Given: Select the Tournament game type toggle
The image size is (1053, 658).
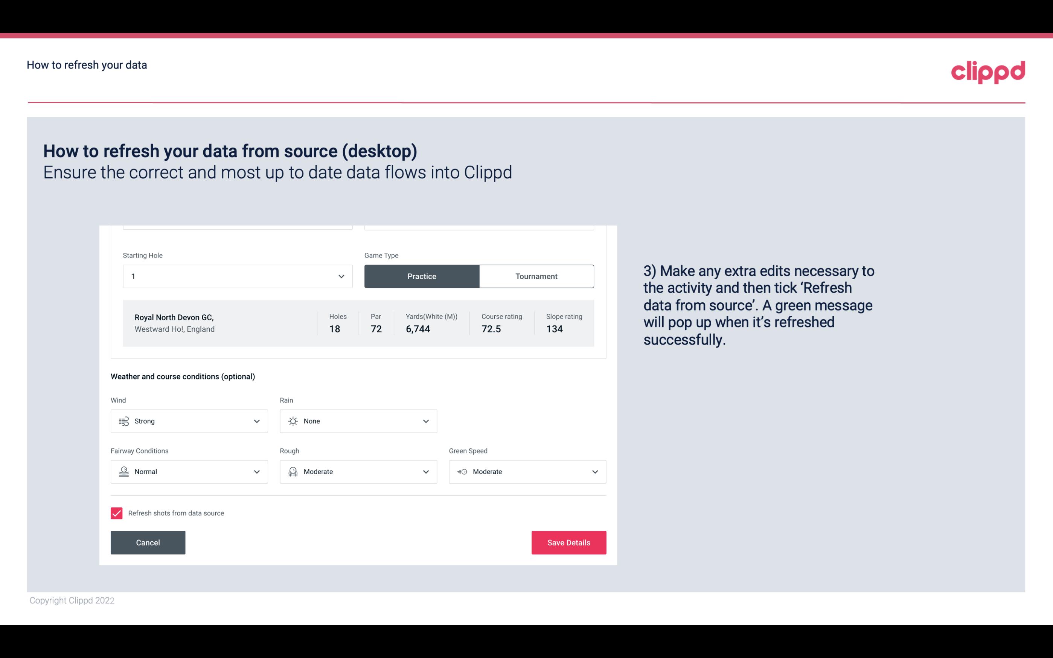Looking at the screenshot, I should [x=536, y=276].
